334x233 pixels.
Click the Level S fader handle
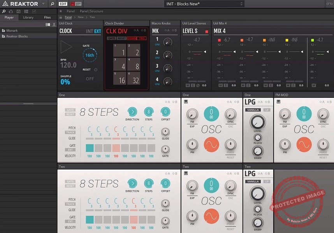pyautogui.click(x=205, y=51)
